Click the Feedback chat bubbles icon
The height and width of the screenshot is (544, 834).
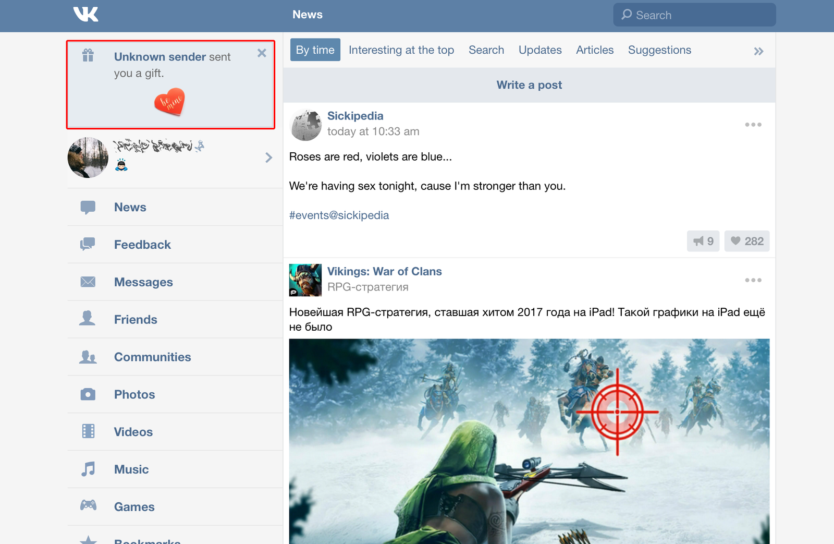point(88,244)
